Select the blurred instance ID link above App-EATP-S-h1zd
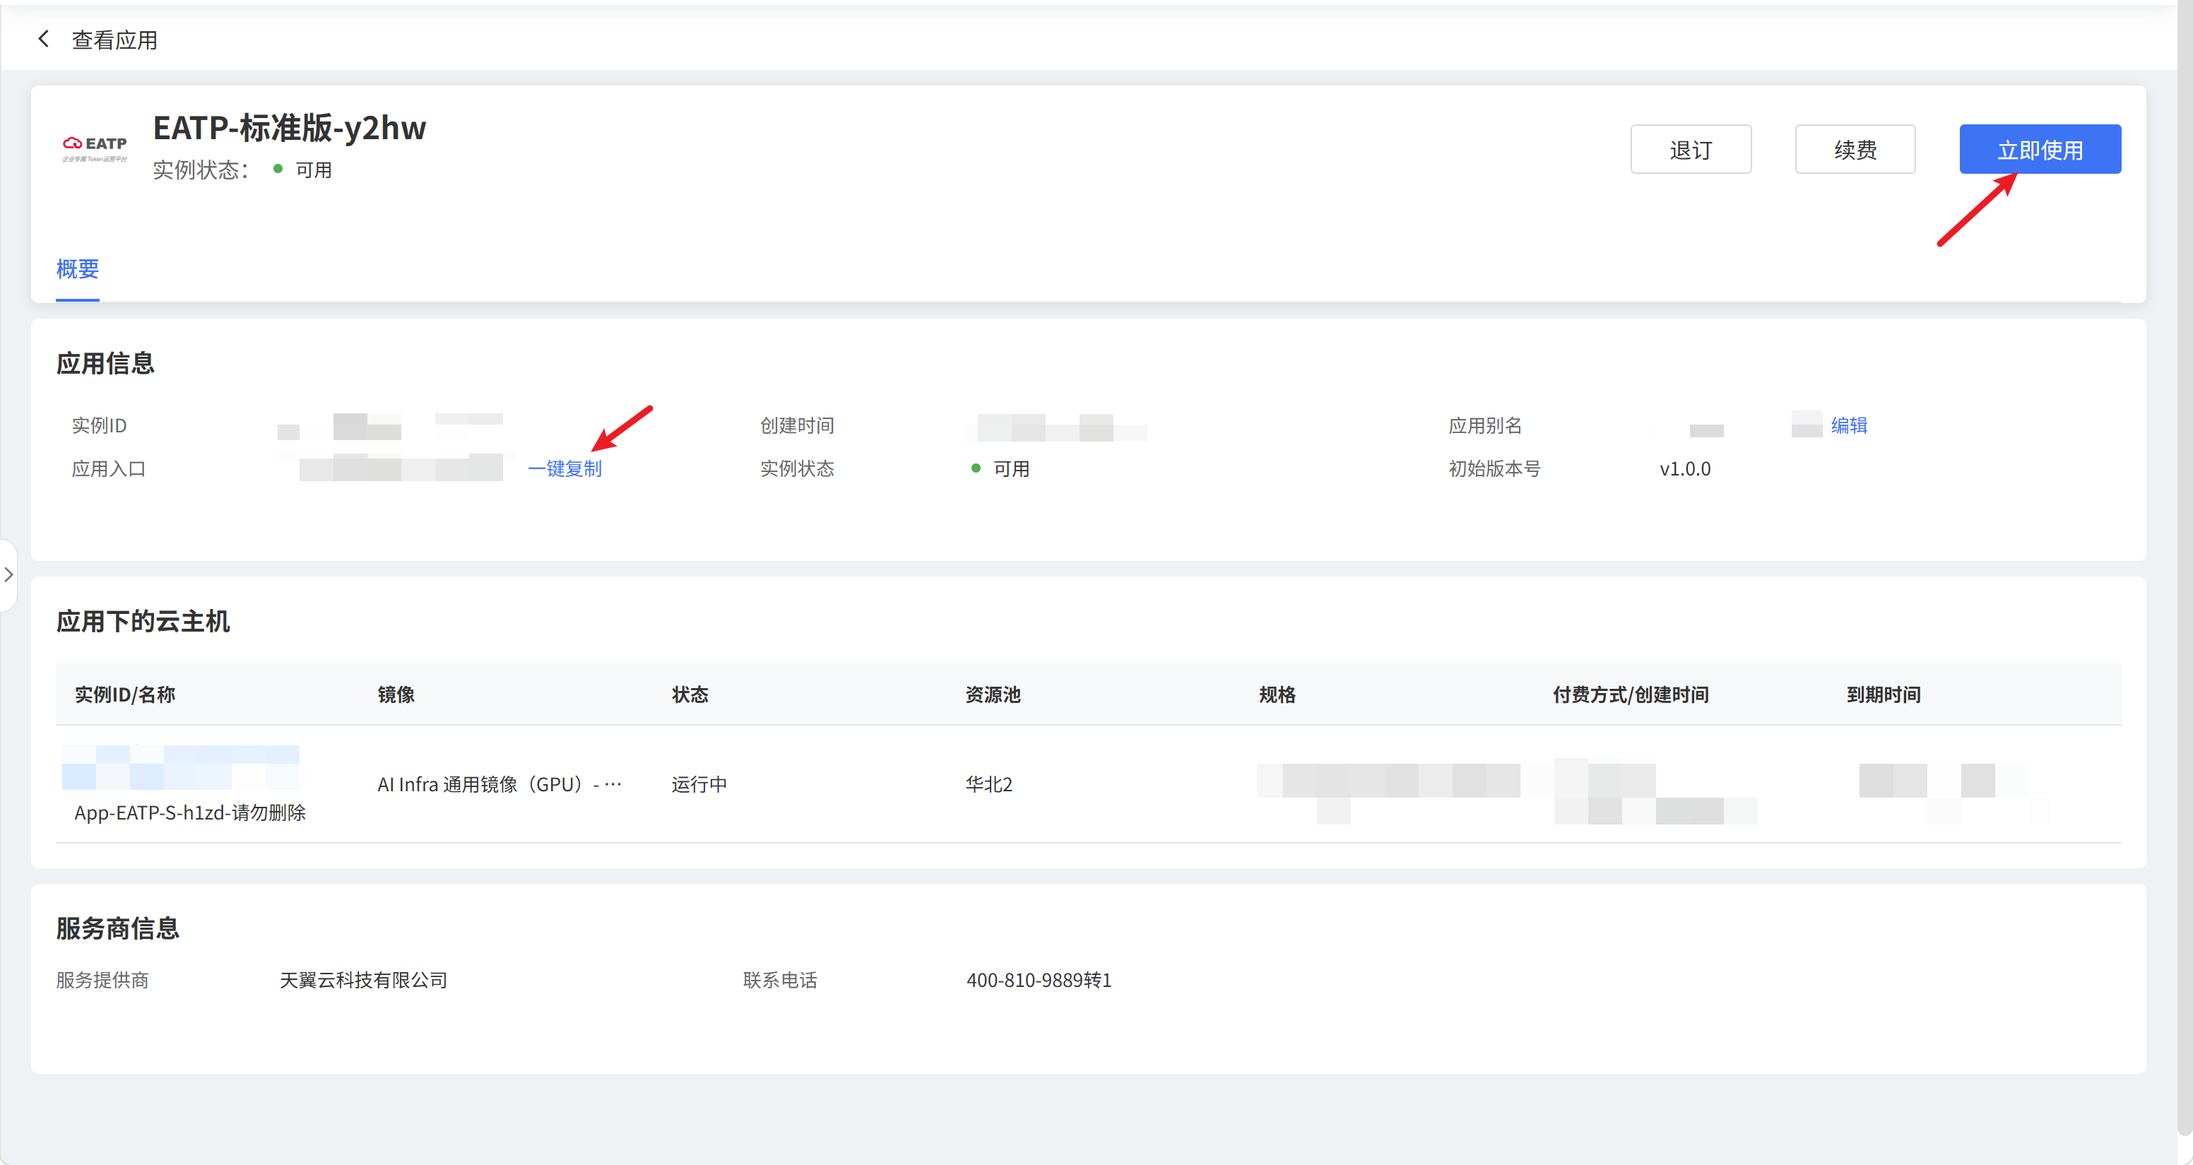Viewport: 2193px width, 1165px height. click(x=180, y=767)
